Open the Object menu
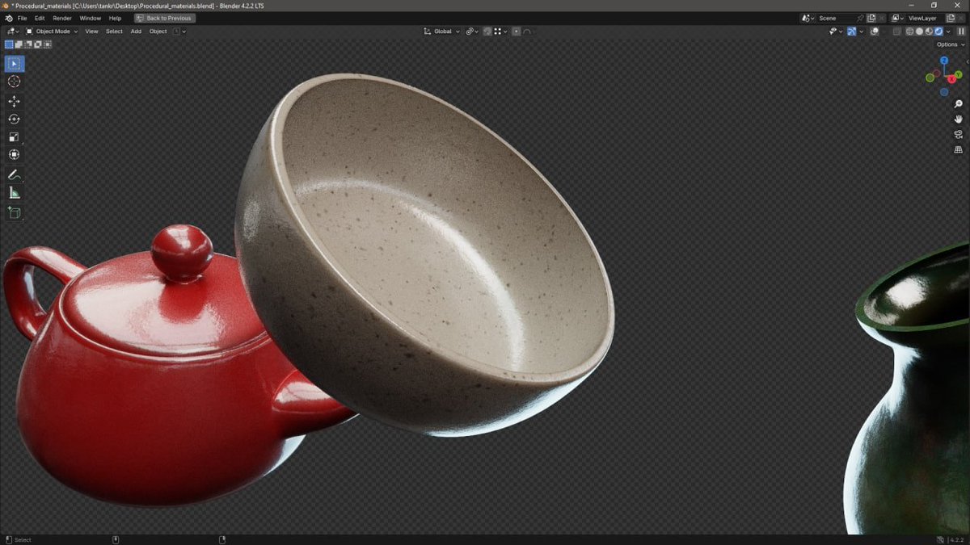 (158, 31)
